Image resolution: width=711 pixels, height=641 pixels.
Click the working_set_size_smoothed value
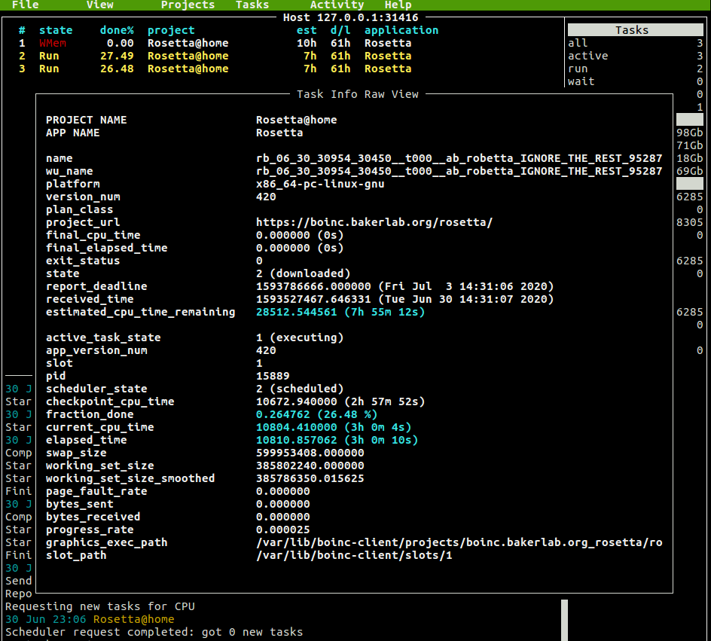[x=310, y=479]
